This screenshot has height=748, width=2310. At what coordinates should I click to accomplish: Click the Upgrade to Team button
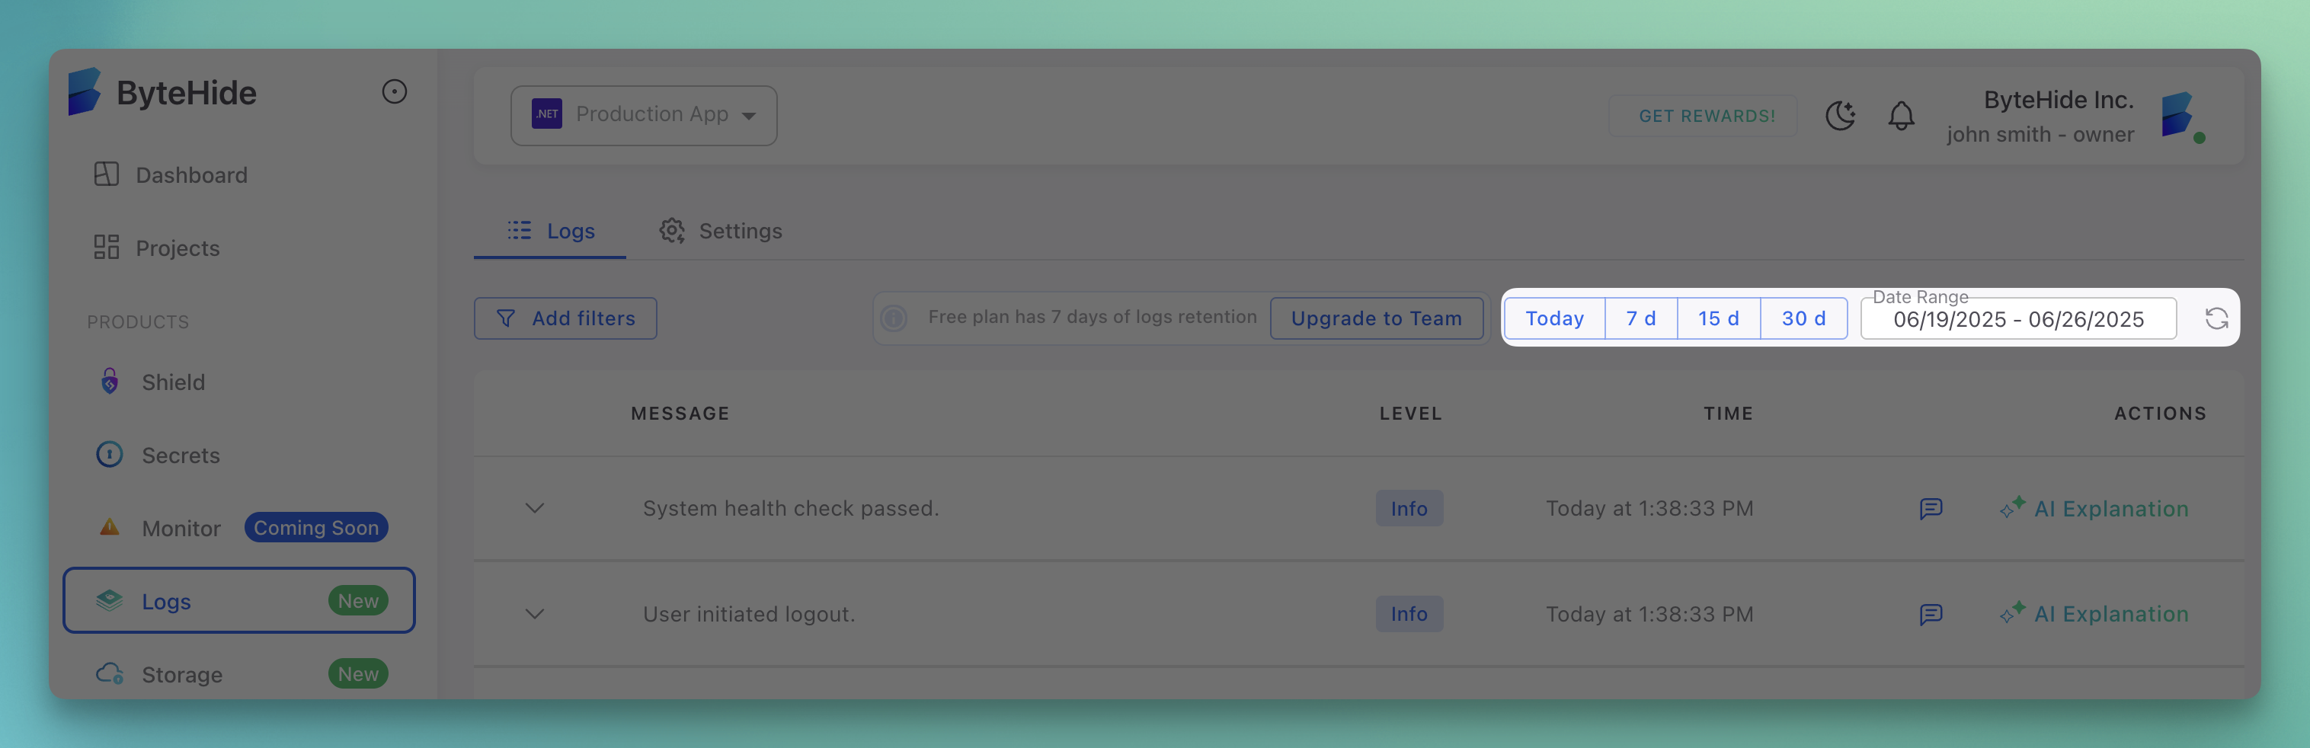(x=1376, y=318)
